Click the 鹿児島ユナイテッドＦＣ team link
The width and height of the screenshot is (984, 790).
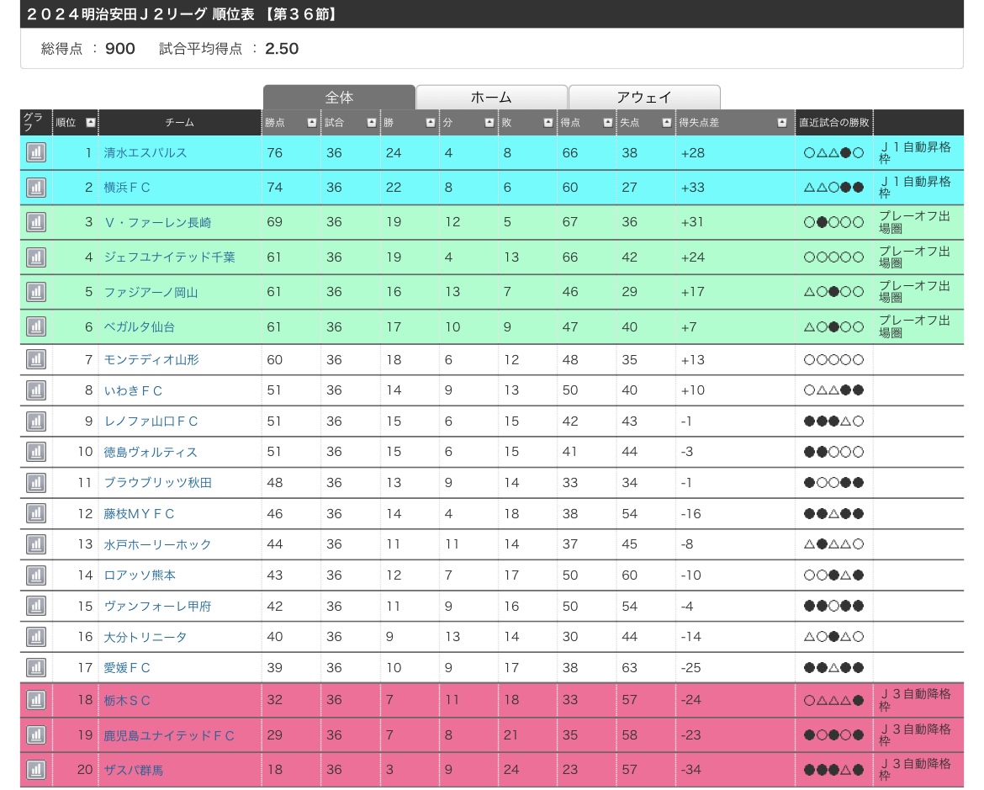(x=169, y=735)
